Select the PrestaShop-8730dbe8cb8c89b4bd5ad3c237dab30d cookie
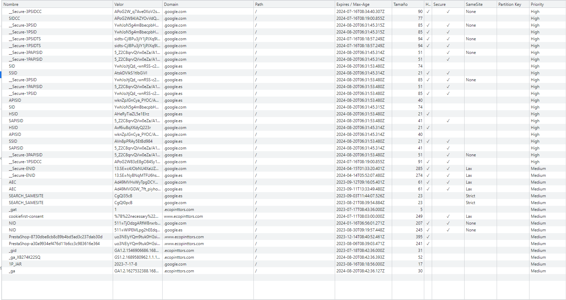This screenshot has width=566, height=300. pyautogui.click(x=55, y=237)
